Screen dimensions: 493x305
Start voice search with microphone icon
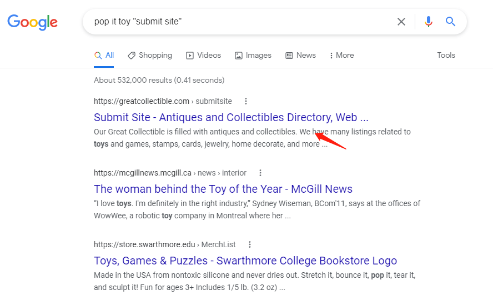(x=428, y=22)
